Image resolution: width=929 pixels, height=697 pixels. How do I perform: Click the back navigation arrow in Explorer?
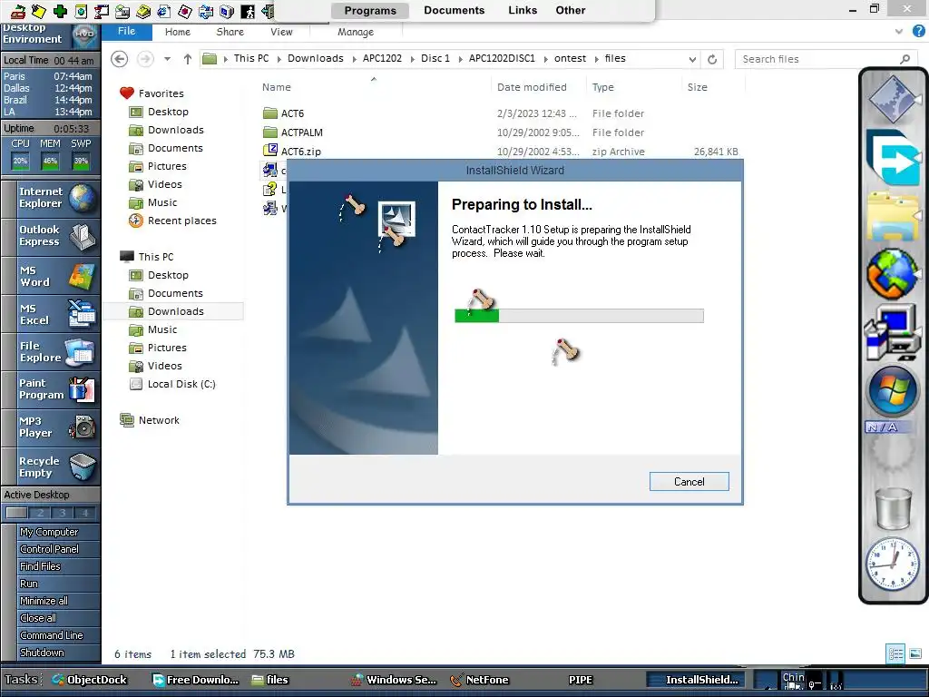119,59
